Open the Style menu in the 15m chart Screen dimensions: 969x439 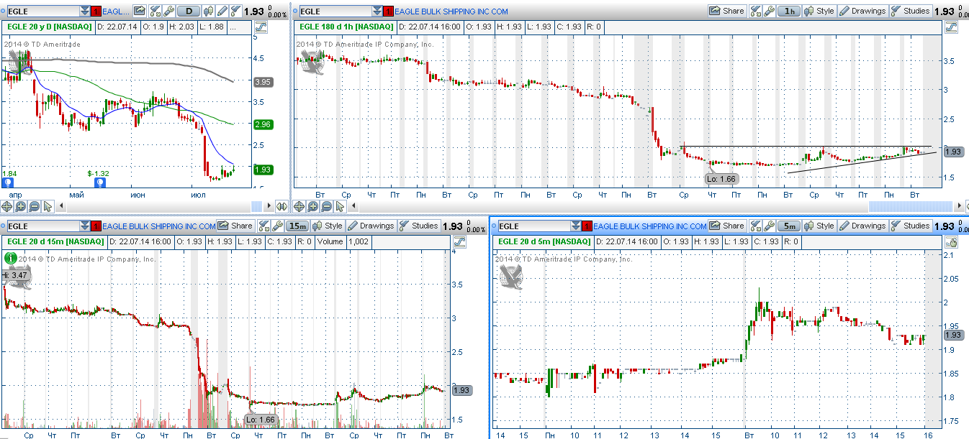pyautogui.click(x=328, y=226)
